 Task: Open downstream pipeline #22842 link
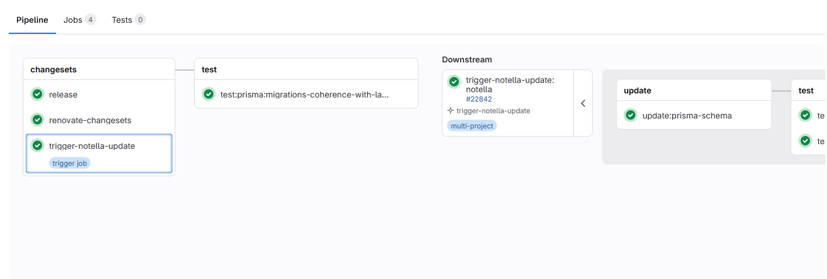tap(479, 99)
